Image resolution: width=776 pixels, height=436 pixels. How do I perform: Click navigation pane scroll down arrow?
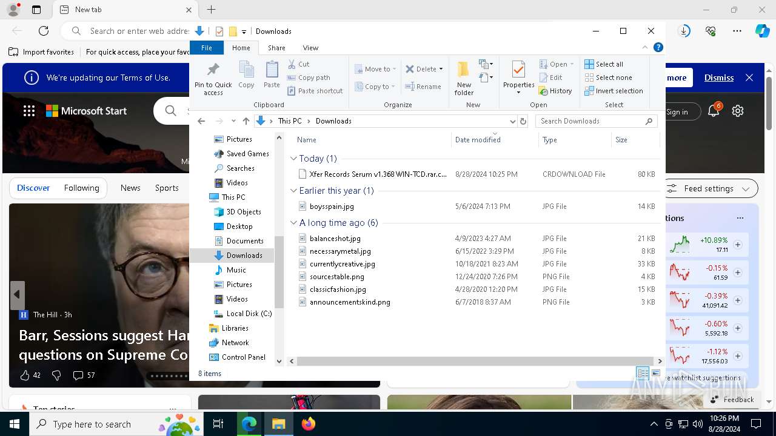point(279,362)
